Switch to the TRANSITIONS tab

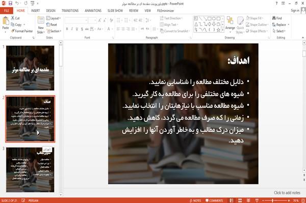tap(70, 11)
